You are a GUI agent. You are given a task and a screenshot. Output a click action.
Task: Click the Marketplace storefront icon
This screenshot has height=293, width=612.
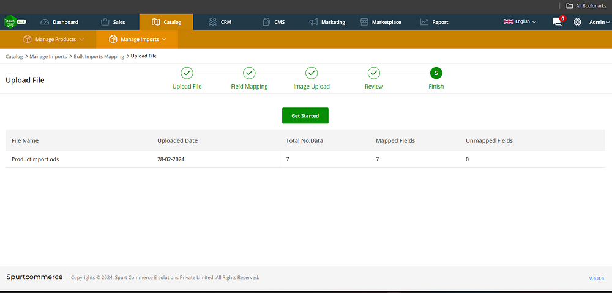point(364,22)
